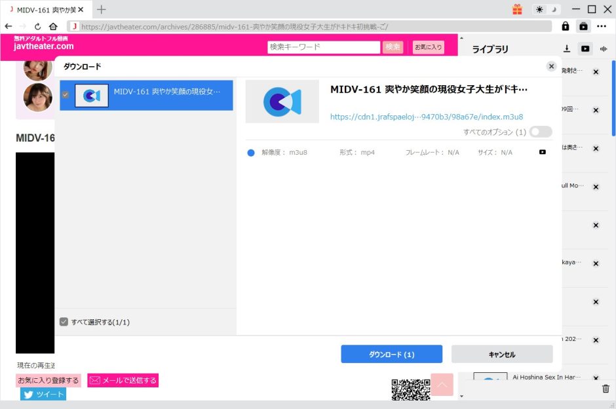Open the audio library equalizer icon
Image resolution: width=616 pixels, height=409 pixels.
(x=604, y=48)
